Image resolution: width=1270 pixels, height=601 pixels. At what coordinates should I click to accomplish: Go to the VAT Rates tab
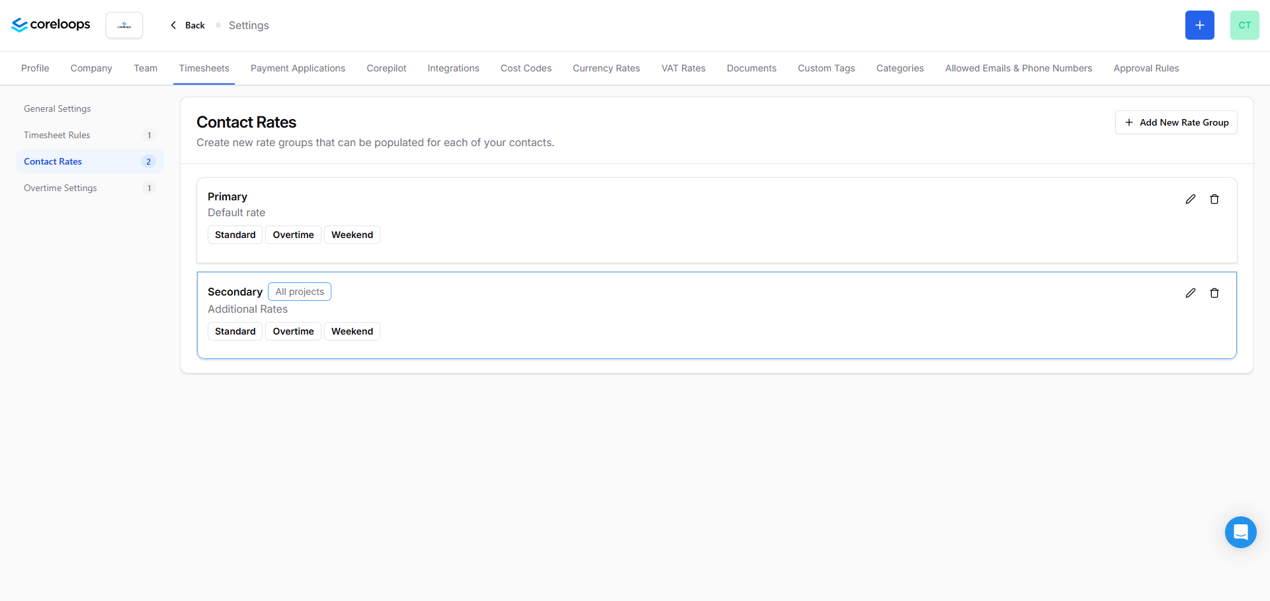[x=683, y=68]
